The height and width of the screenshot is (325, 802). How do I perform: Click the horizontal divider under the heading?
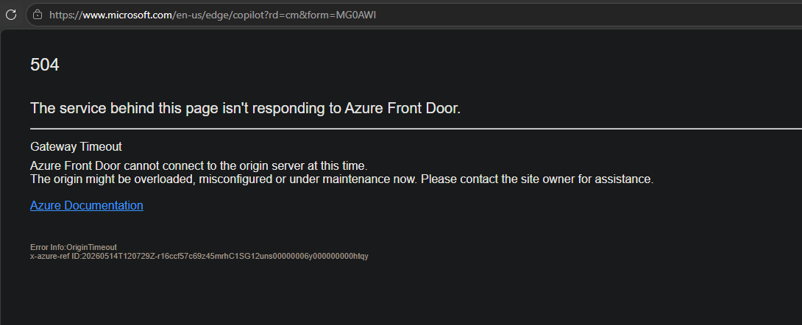(416, 129)
